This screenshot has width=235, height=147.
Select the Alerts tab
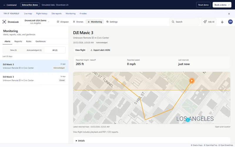[x=7, y=41]
